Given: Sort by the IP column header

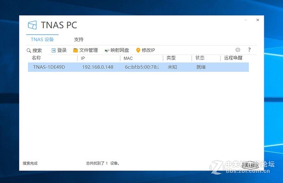Looking at the screenshot, I should coord(83,58).
